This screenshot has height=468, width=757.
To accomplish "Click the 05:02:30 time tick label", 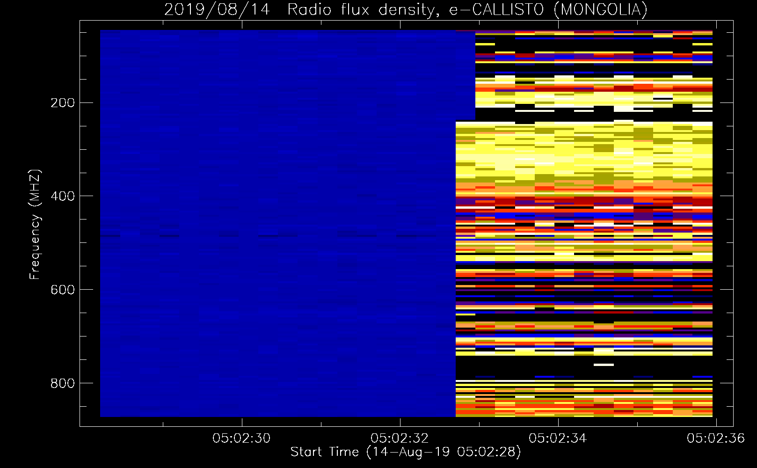I will pos(241,438).
